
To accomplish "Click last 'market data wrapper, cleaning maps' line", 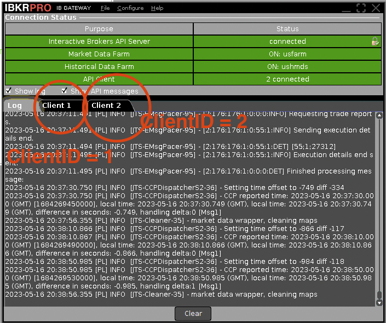I will tap(161, 295).
